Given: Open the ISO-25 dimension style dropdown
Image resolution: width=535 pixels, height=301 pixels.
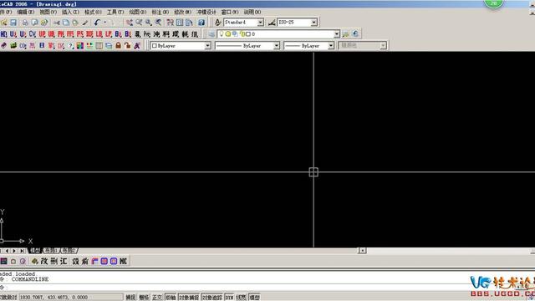Looking at the screenshot, I should [x=314, y=23].
